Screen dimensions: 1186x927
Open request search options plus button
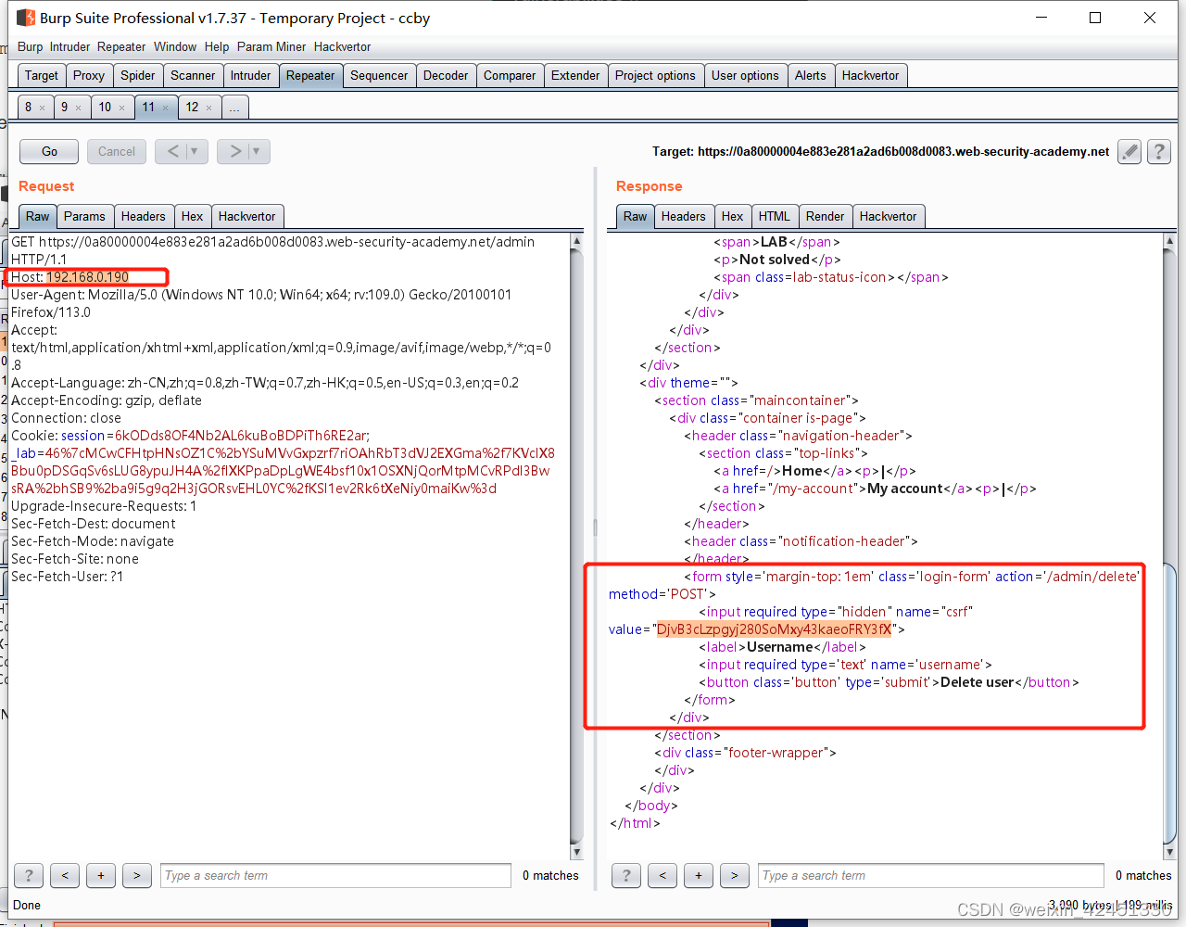coord(101,875)
